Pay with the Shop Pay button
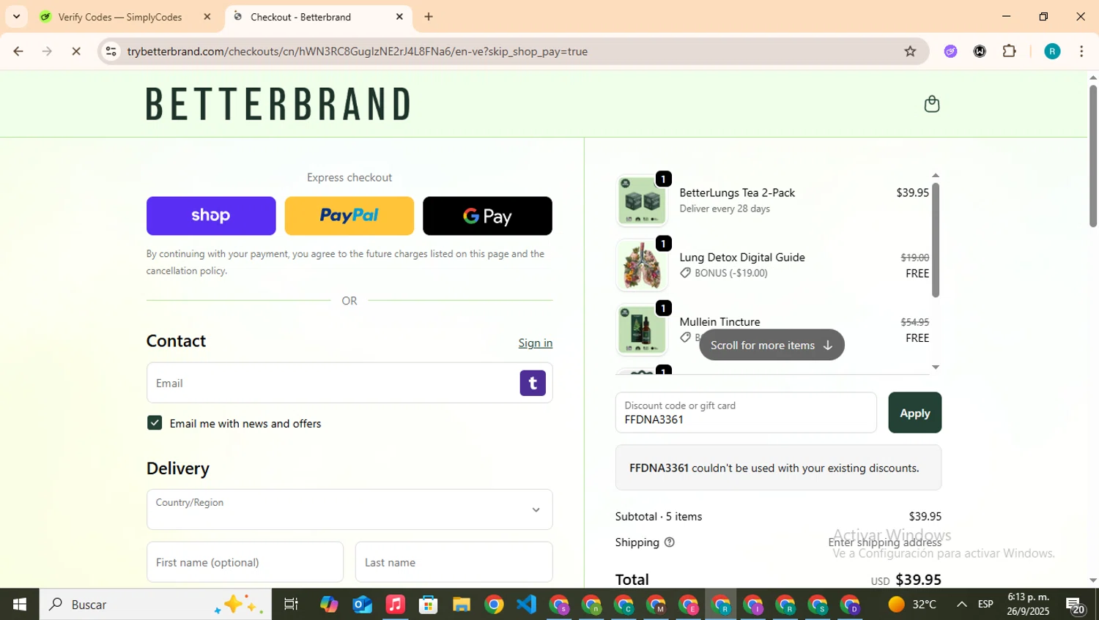The image size is (1099, 620). (211, 216)
